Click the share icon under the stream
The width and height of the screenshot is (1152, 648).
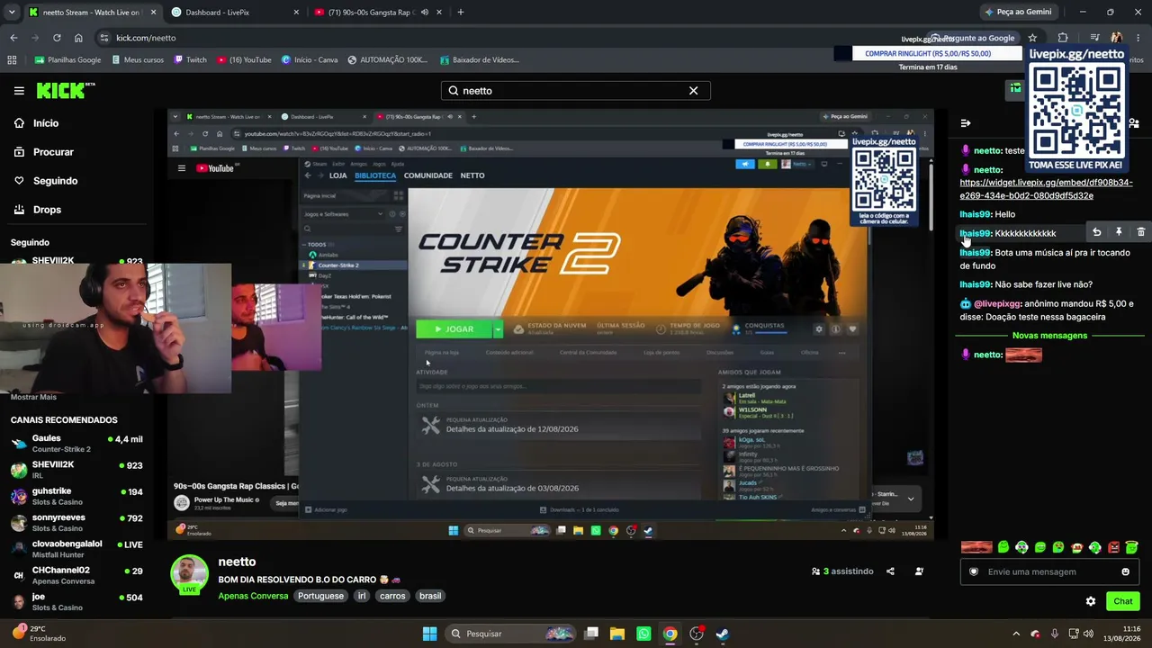pyautogui.click(x=890, y=571)
